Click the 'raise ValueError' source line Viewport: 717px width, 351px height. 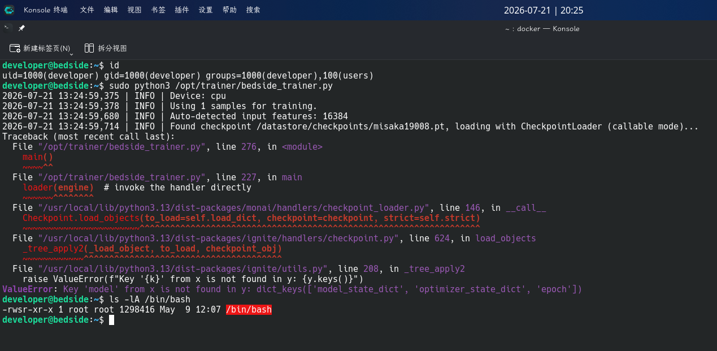pyautogui.click(x=193, y=279)
